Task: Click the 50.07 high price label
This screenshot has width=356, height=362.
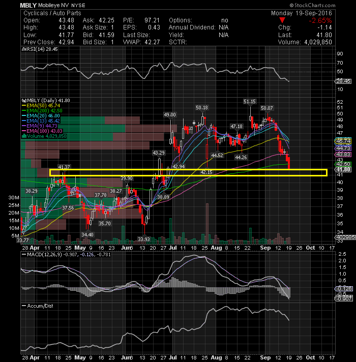Action: [266, 108]
